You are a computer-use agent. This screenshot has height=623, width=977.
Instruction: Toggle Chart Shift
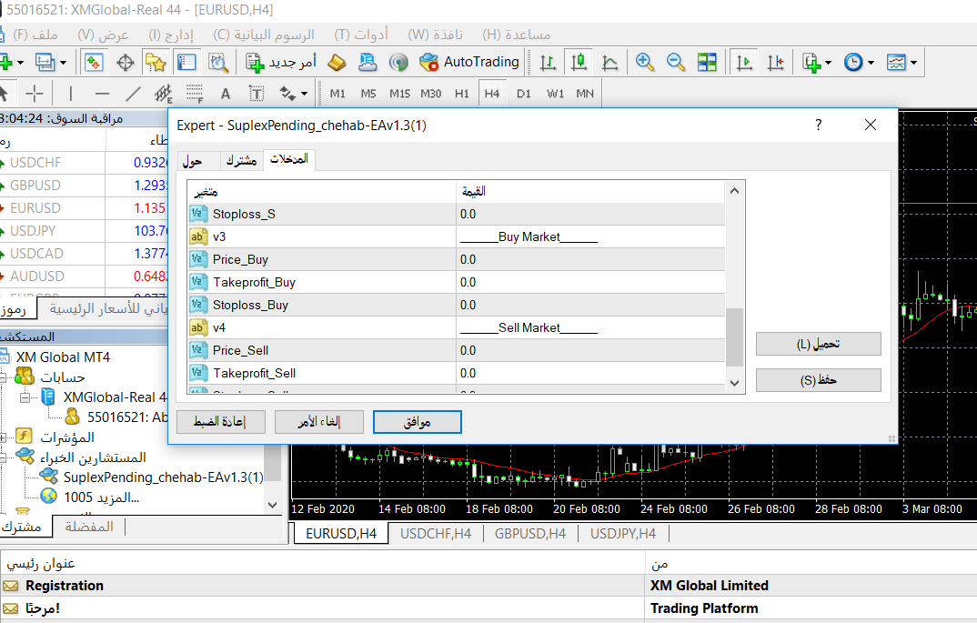(x=775, y=62)
